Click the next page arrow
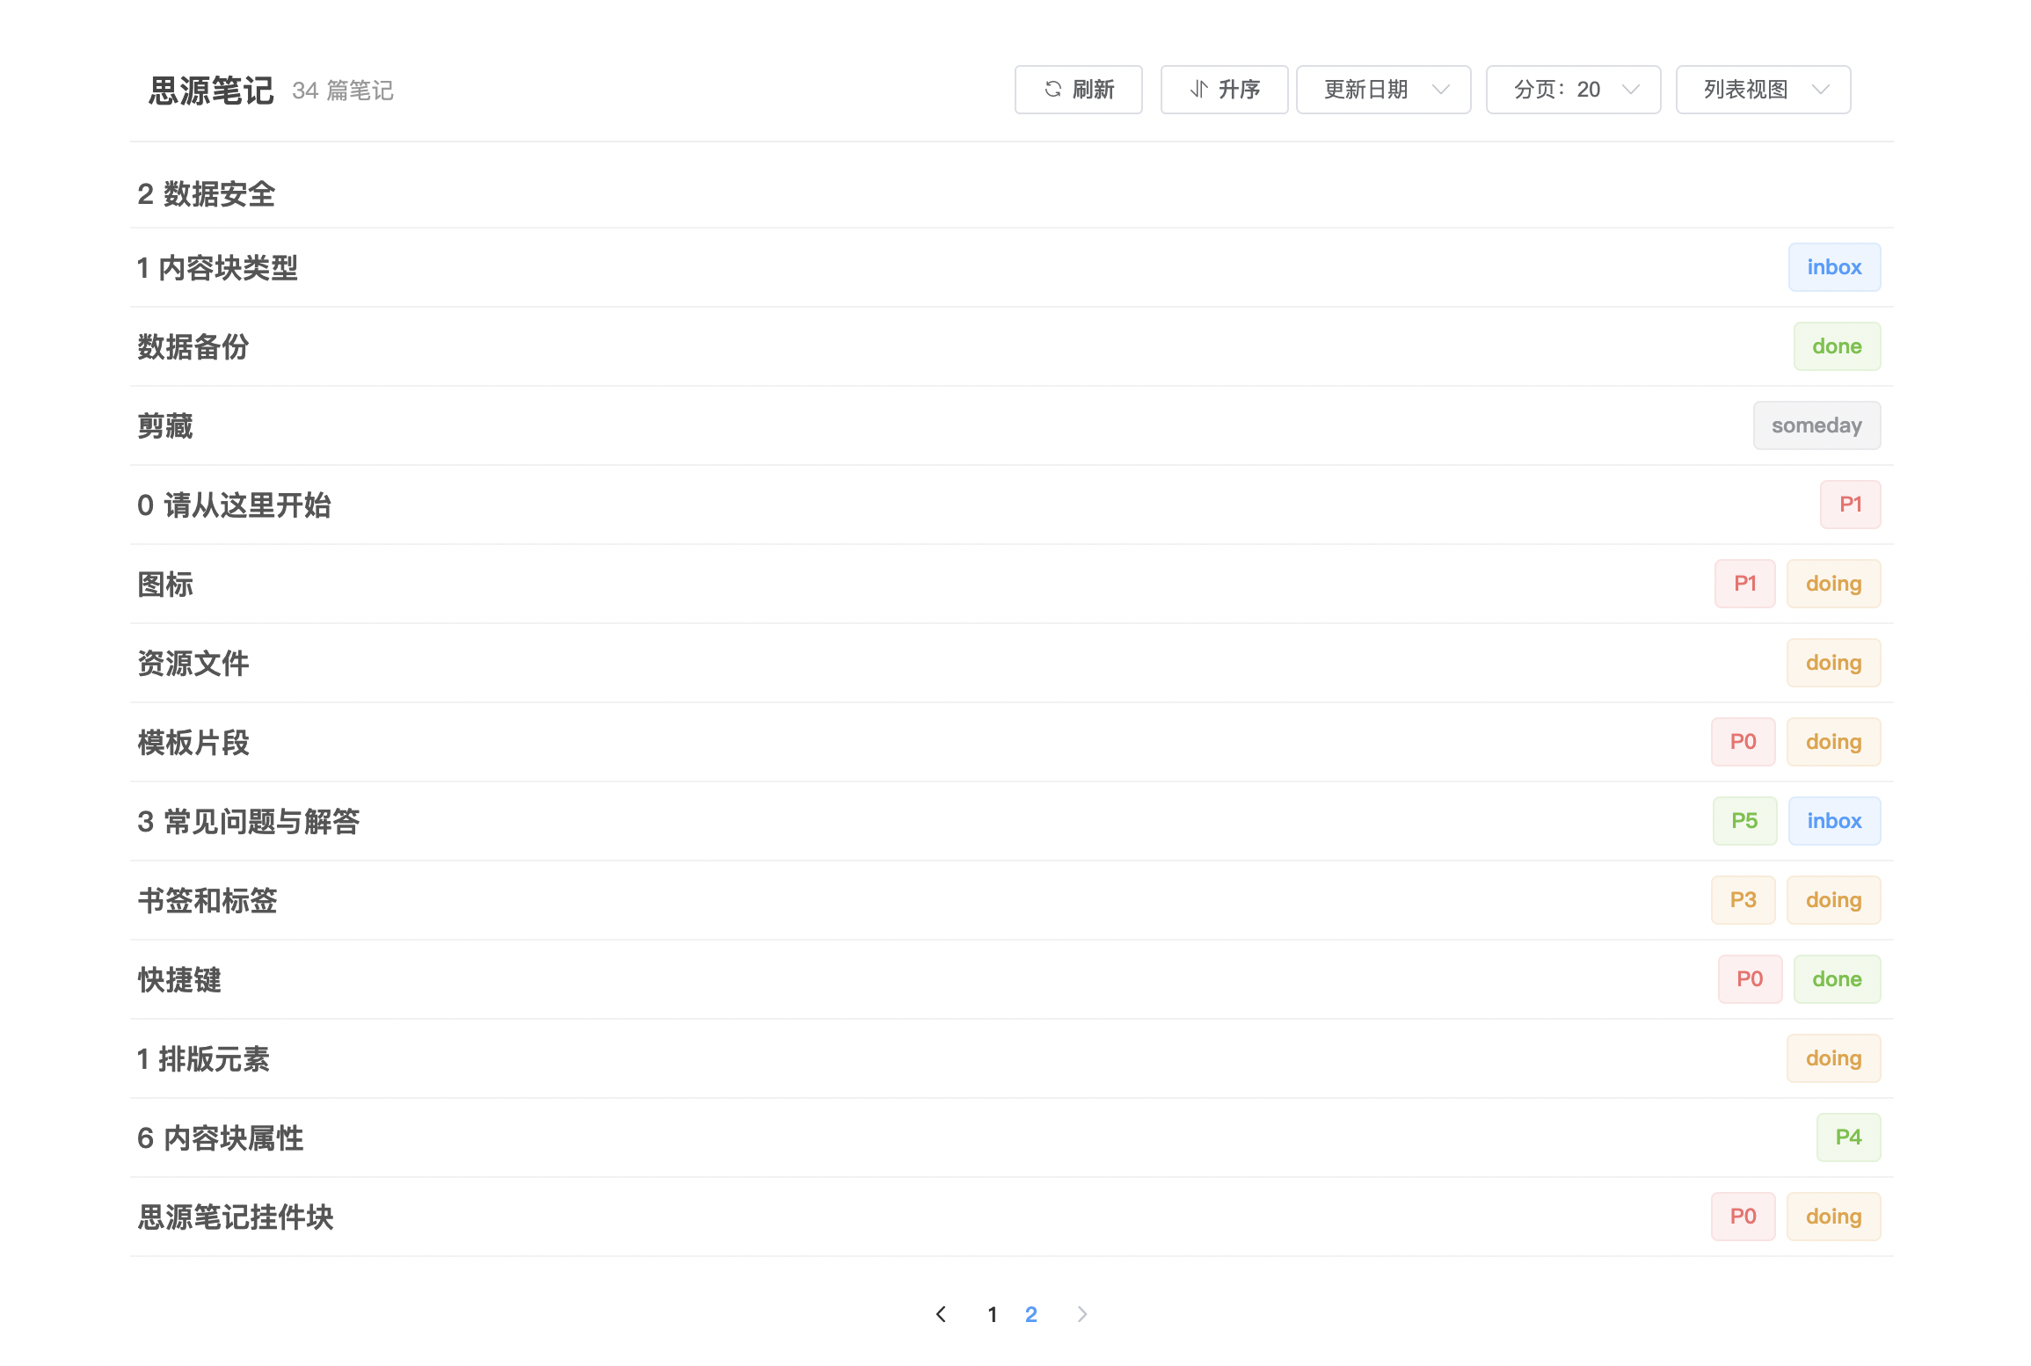 pos(1082,1314)
